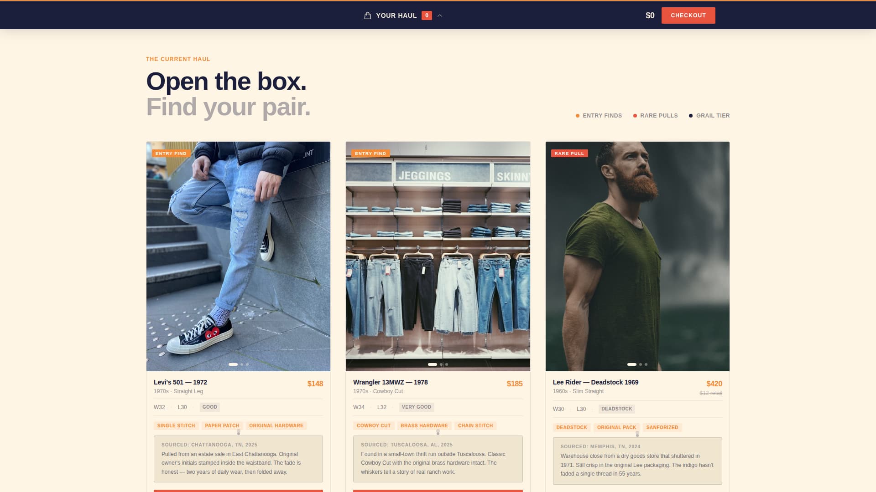Click the Memphis sourcing note
The height and width of the screenshot is (492, 876).
(637, 461)
